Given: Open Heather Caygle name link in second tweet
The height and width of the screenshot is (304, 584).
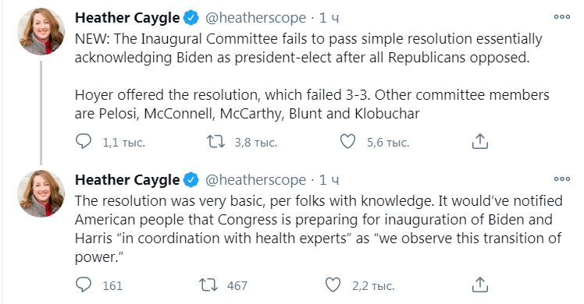Looking at the screenshot, I should [x=127, y=180].
